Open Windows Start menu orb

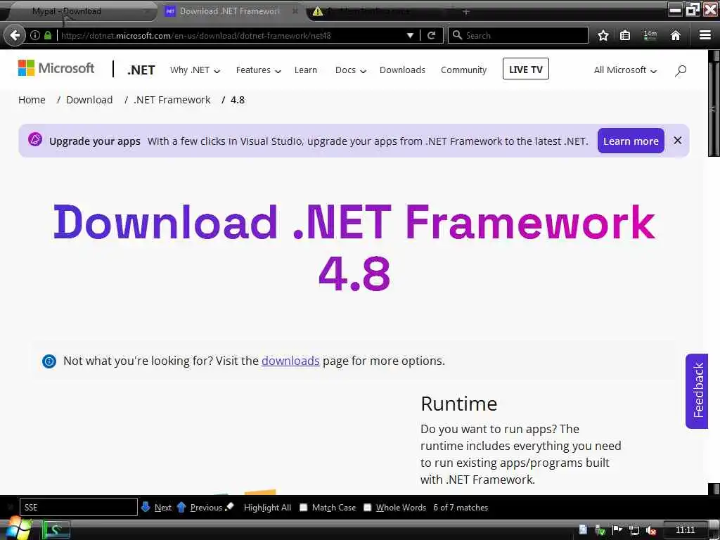coord(18,529)
